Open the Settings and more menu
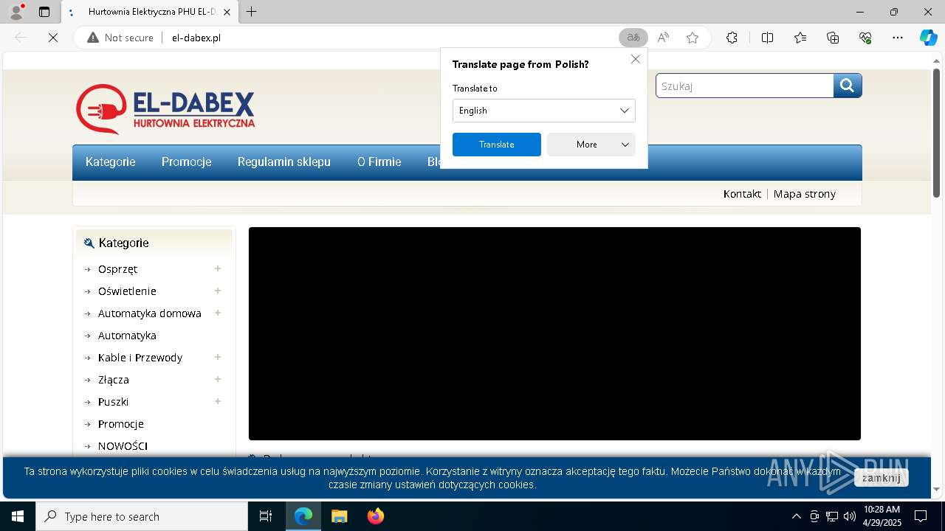The height and width of the screenshot is (531, 945). point(898,38)
